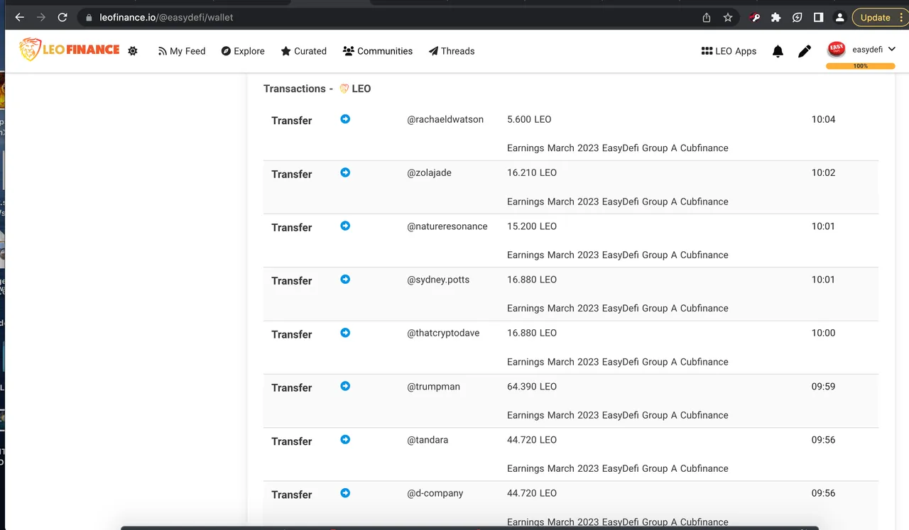Screen dimensions: 909x530
Task: Open the red key extension icon
Action: [755, 17]
